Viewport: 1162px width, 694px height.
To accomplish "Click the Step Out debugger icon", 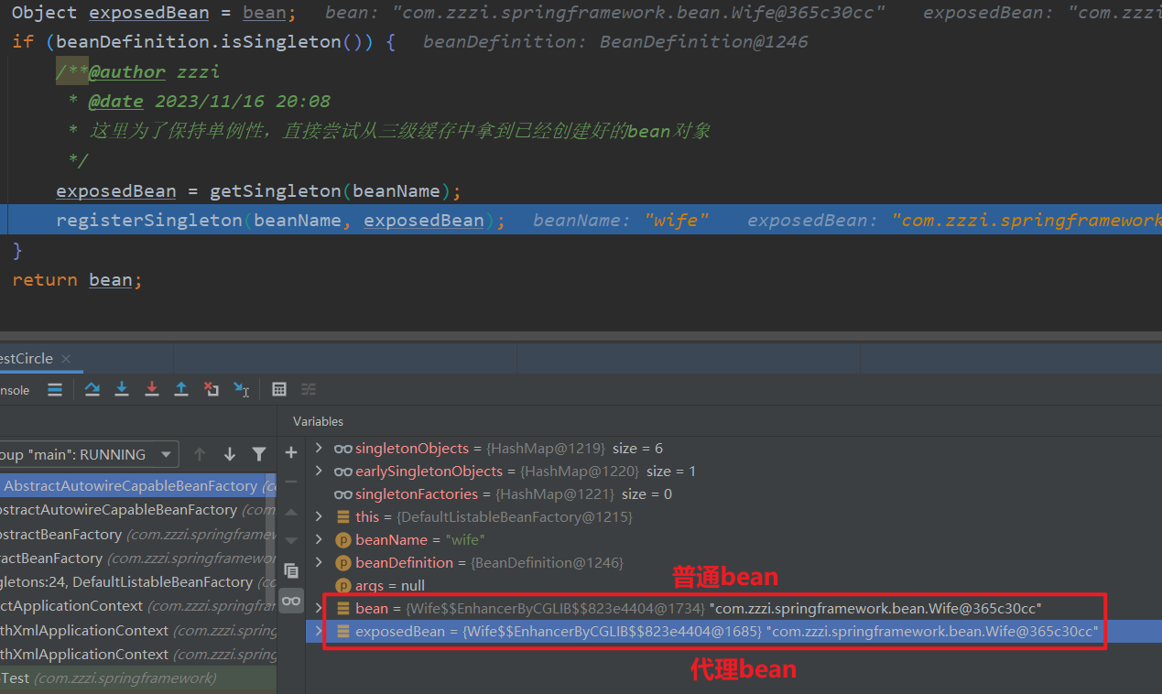I will pyautogui.click(x=181, y=389).
